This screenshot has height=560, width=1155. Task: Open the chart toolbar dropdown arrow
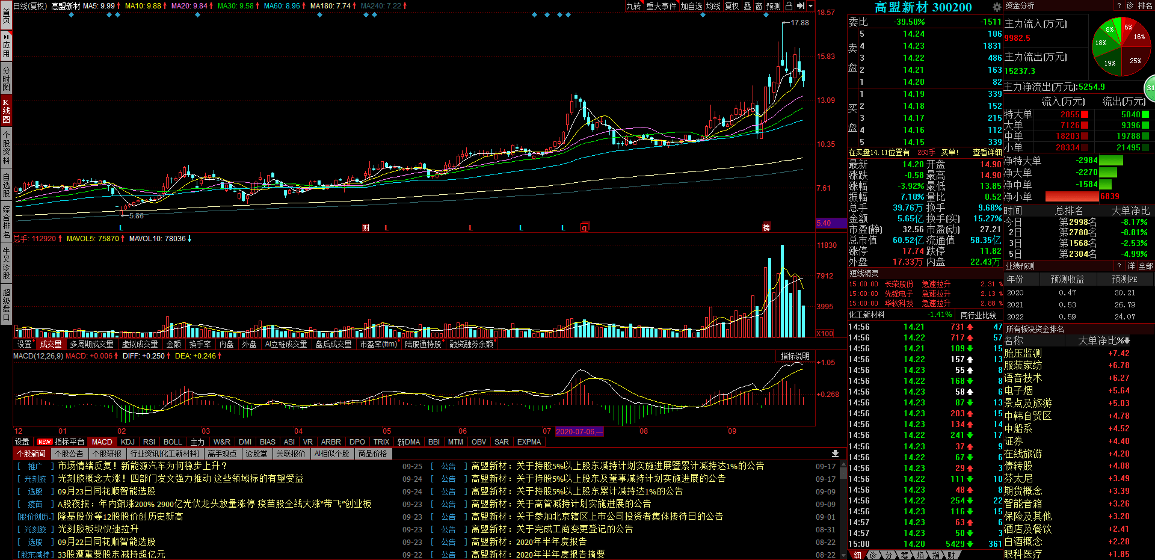coord(810,6)
